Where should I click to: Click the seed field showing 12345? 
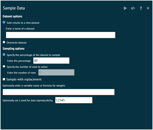[74, 100]
